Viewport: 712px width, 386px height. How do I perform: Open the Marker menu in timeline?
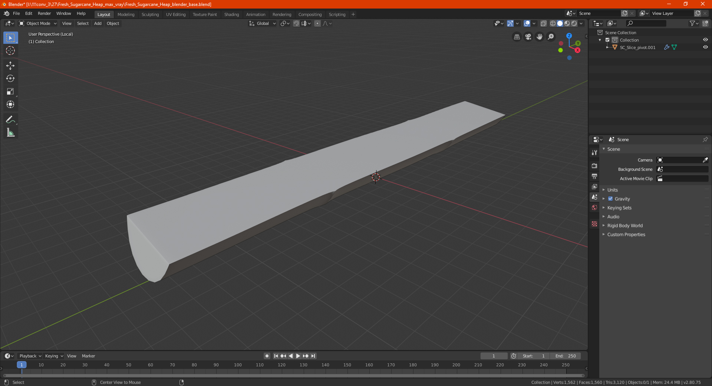88,356
